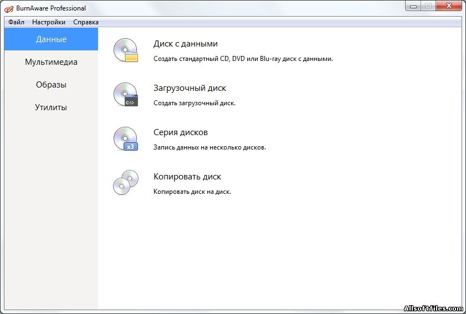Image resolution: width=466 pixels, height=314 pixels.
Task: Click the Span Disc icon labeled x3
Action: coord(126,139)
